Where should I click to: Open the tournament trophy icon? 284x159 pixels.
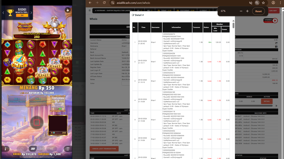click(x=10, y=13)
